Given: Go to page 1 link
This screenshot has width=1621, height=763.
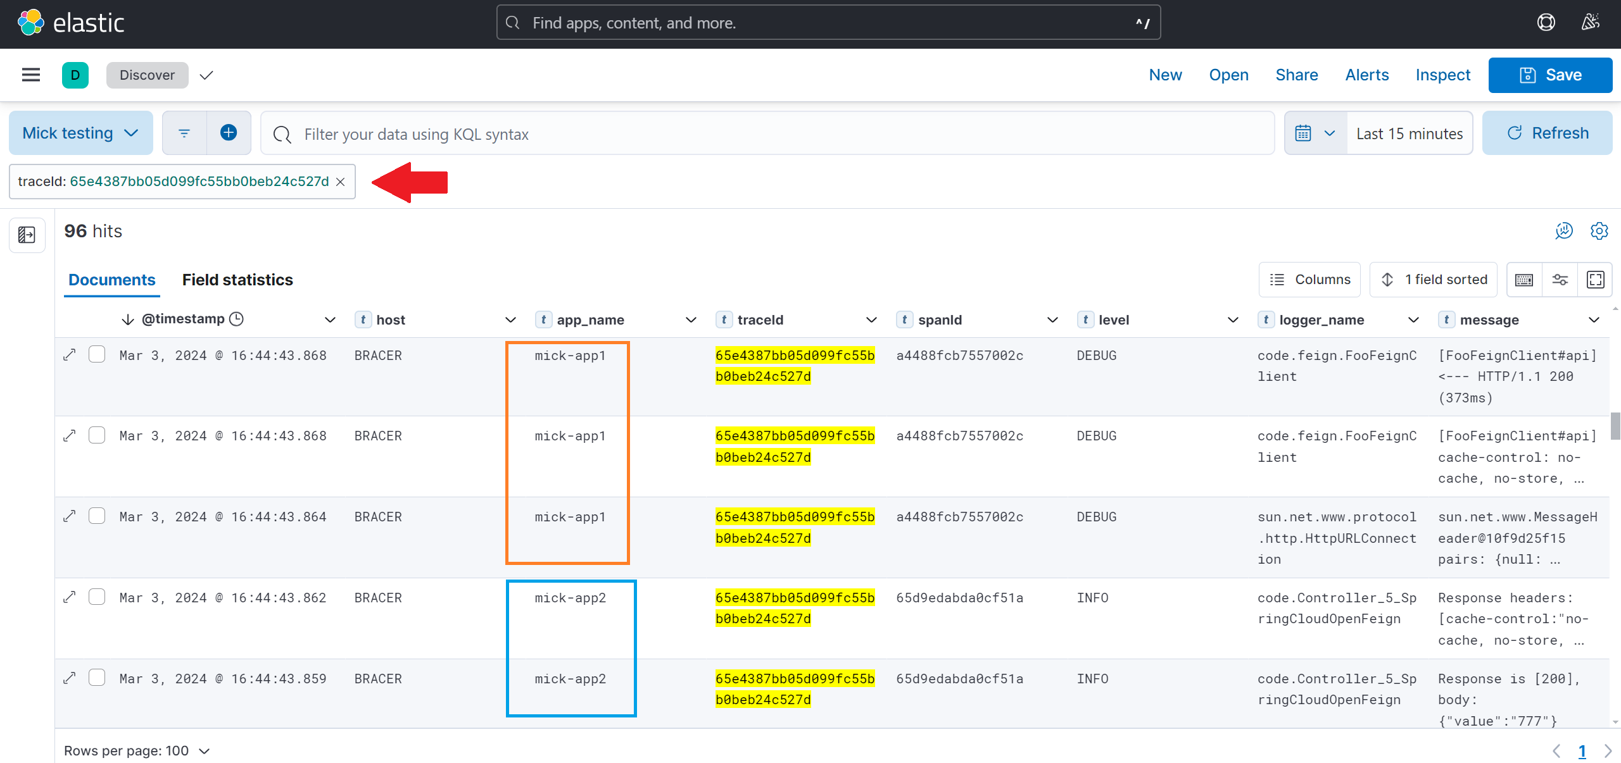Looking at the screenshot, I should click(x=1582, y=751).
